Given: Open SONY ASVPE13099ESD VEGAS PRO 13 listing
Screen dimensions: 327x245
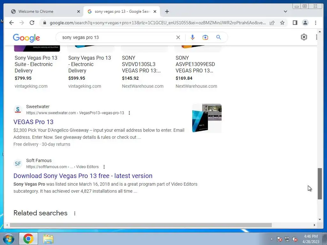Looking at the screenshot, I should click(195, 64).
